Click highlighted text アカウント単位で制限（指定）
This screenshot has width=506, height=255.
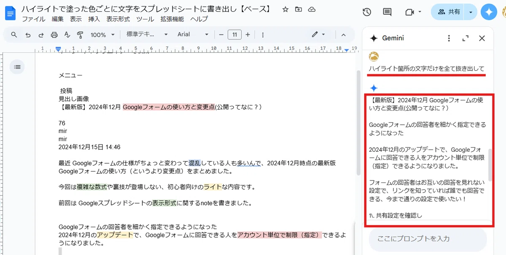click(x=280, y=235)
